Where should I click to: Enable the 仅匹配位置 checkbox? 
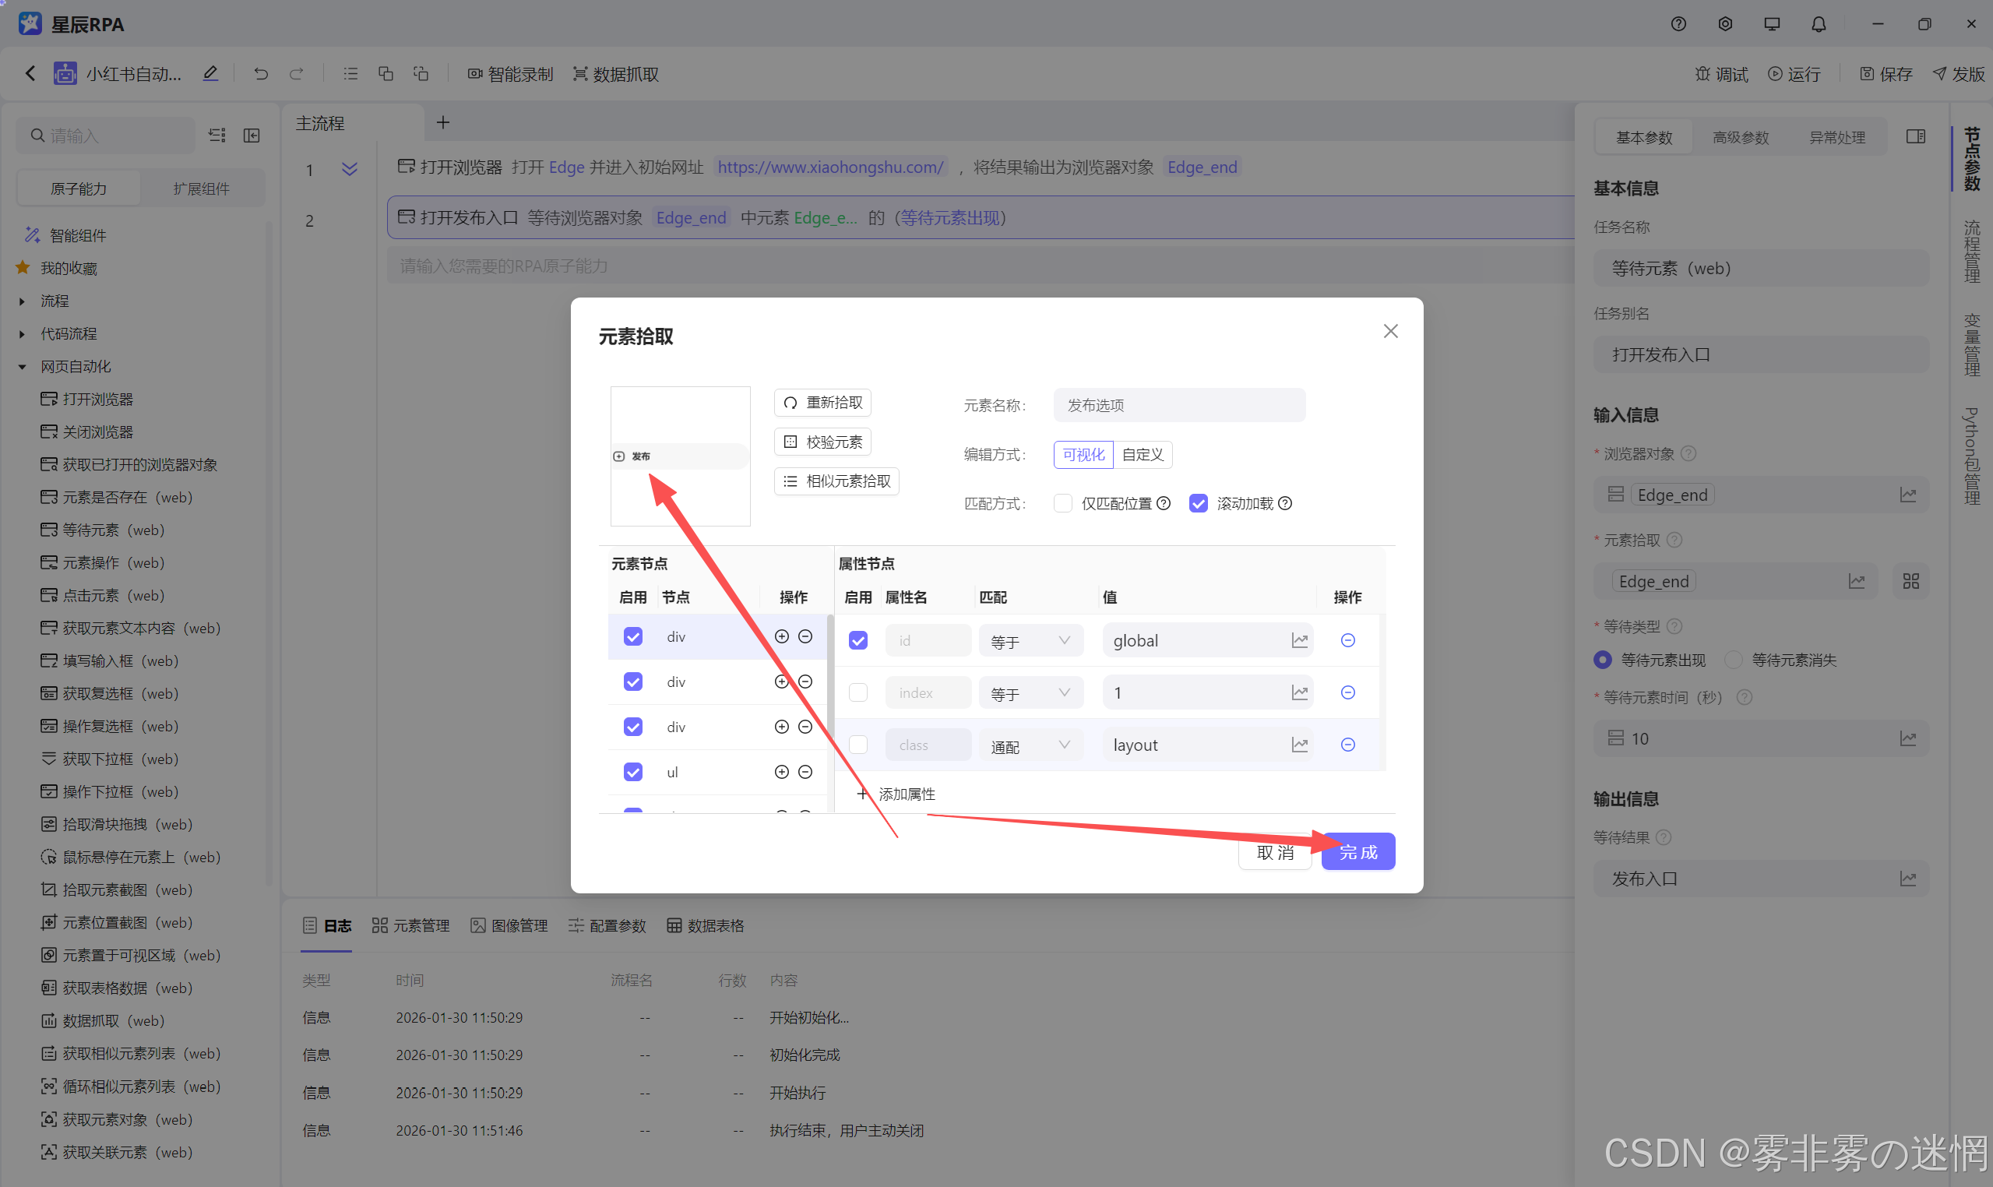tap(1062, 503)
